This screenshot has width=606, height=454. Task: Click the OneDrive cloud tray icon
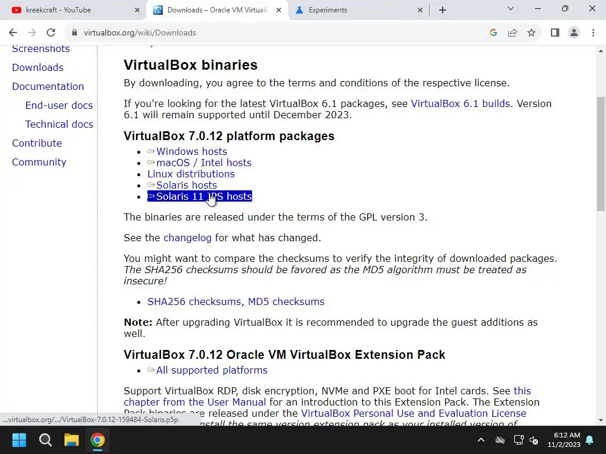click(x=500, y=440)
